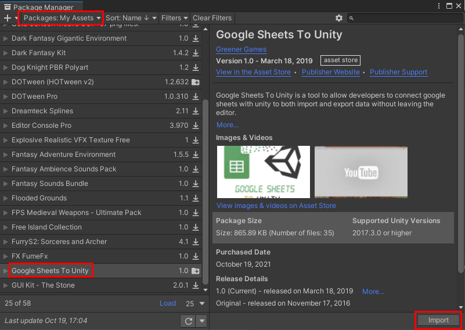Click import icon in Google Sheets To Unity row

click(196, 271)
